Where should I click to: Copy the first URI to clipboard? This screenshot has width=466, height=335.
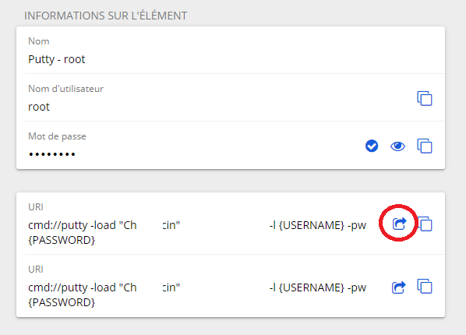coord(425,224)
